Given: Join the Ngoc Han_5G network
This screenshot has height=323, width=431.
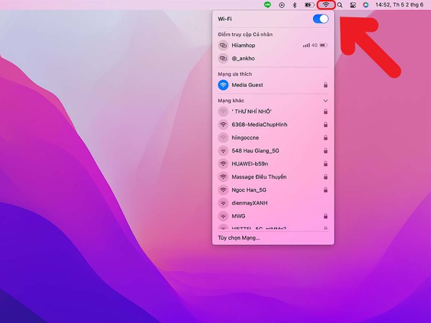Looking at the screenshot, I should pyautogui.click(x=273, y=190).
